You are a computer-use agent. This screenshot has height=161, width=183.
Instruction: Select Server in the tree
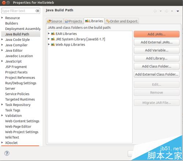(10, 88)
